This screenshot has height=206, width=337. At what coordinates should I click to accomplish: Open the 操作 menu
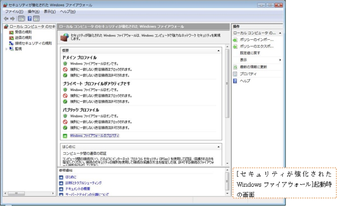(34, 12)
